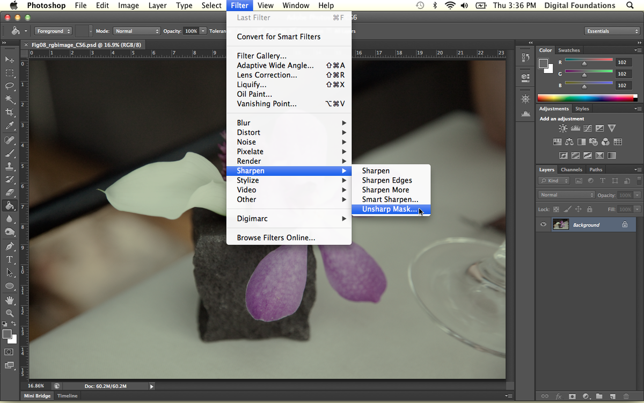Image resolution: width=644 pixels, height=403 pixels.
Task: Choose the Zoom tool magnifier
Action: (9, 313)
